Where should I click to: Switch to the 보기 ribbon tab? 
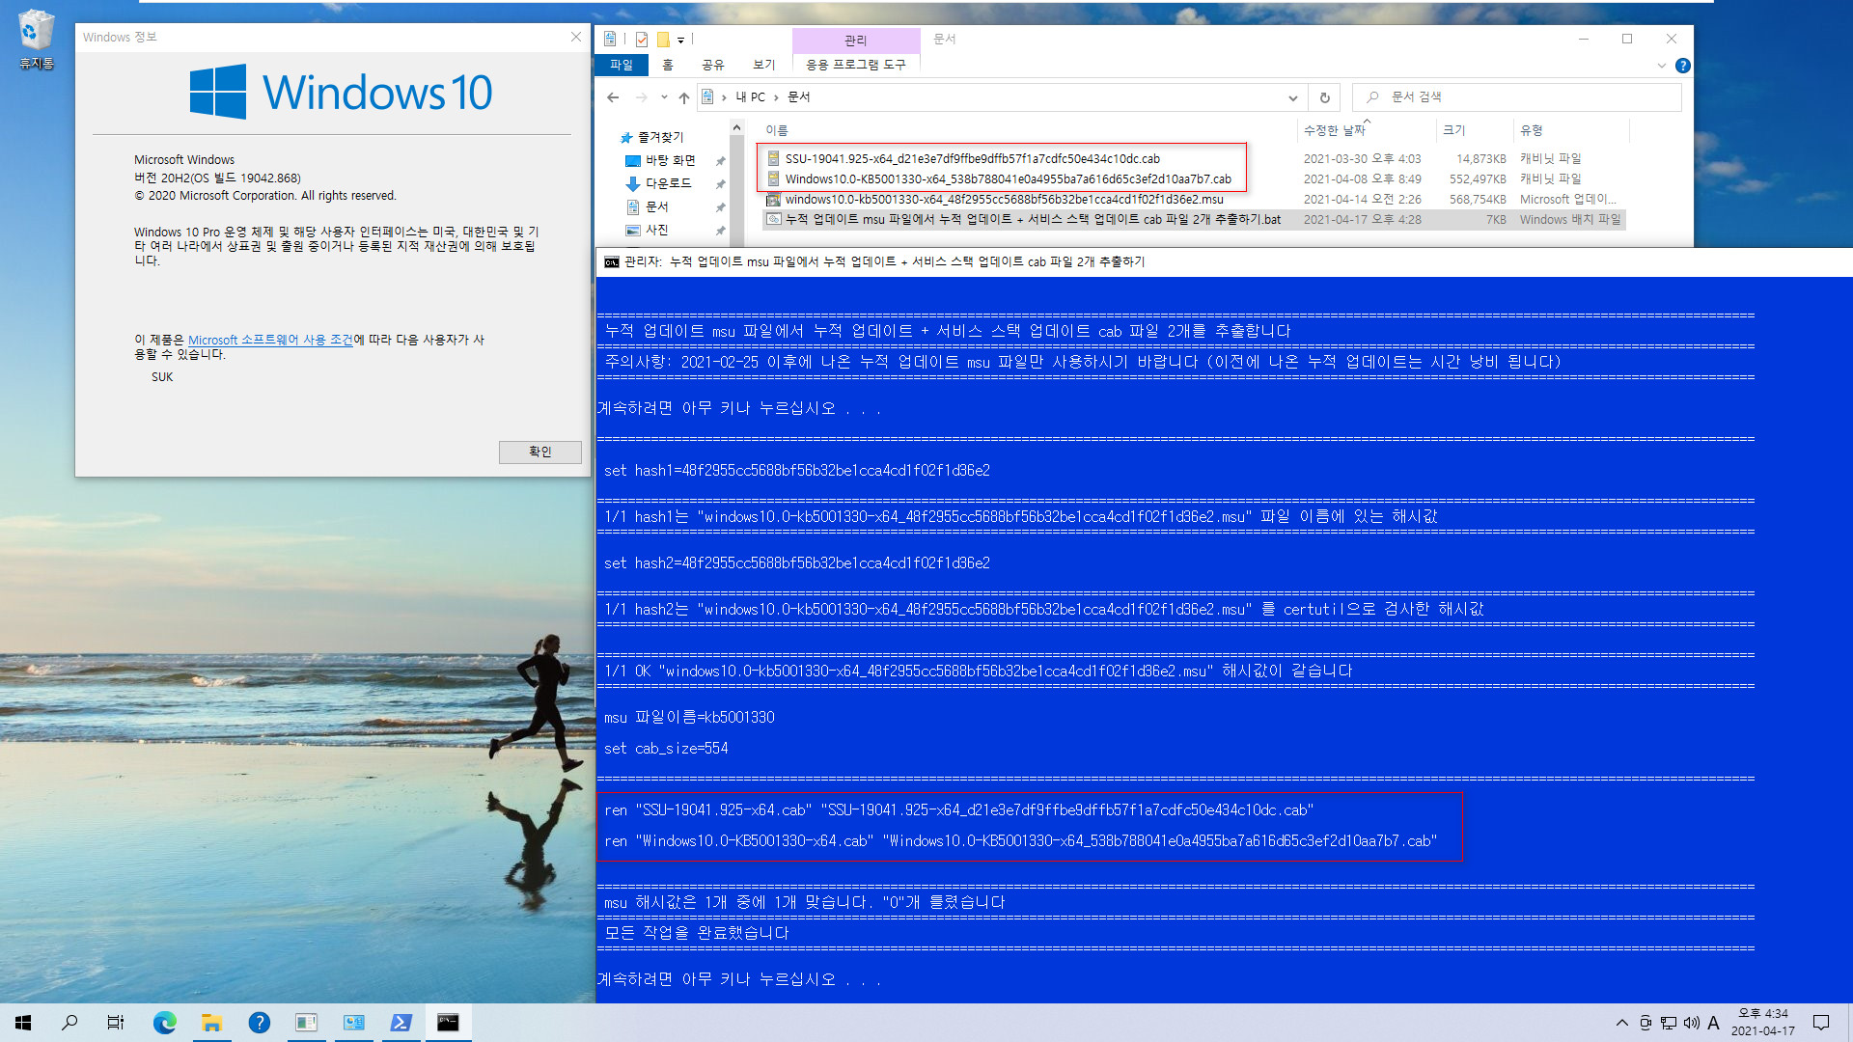pyautogui.click(x=764, y=65)
